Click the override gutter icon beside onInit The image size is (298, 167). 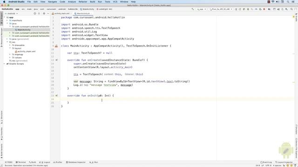(56, 96)
